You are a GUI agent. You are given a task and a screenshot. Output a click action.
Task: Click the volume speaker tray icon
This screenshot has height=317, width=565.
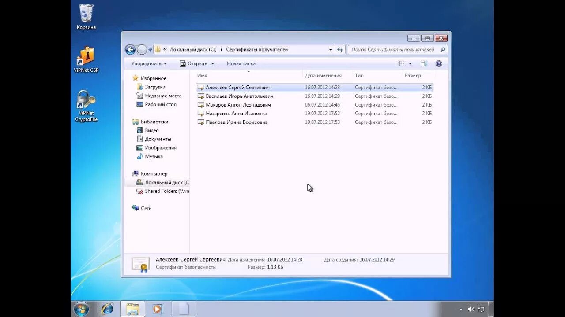click(x=471, y=309)
